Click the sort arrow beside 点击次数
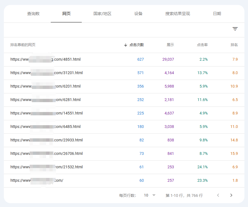Viewport: 248px width, 207px height. (126, 45)
